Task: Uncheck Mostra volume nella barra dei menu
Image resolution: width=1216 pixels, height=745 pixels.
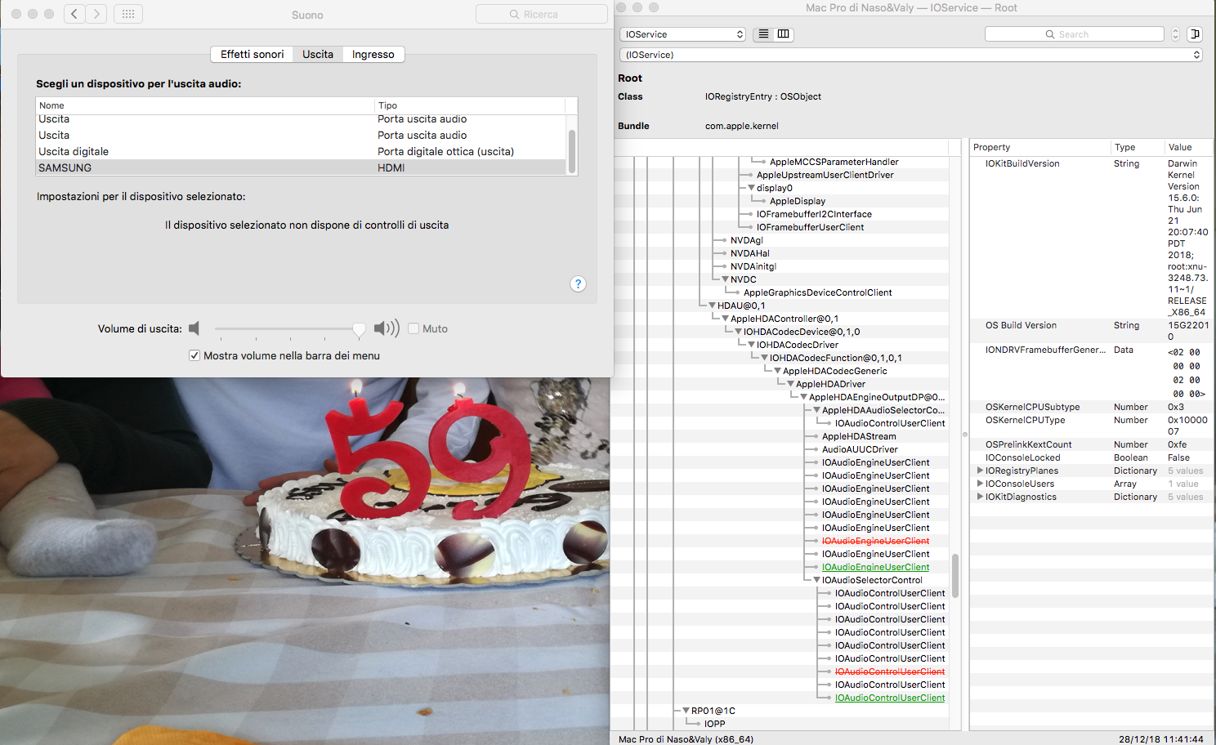Action: click(x=194, y=355)
